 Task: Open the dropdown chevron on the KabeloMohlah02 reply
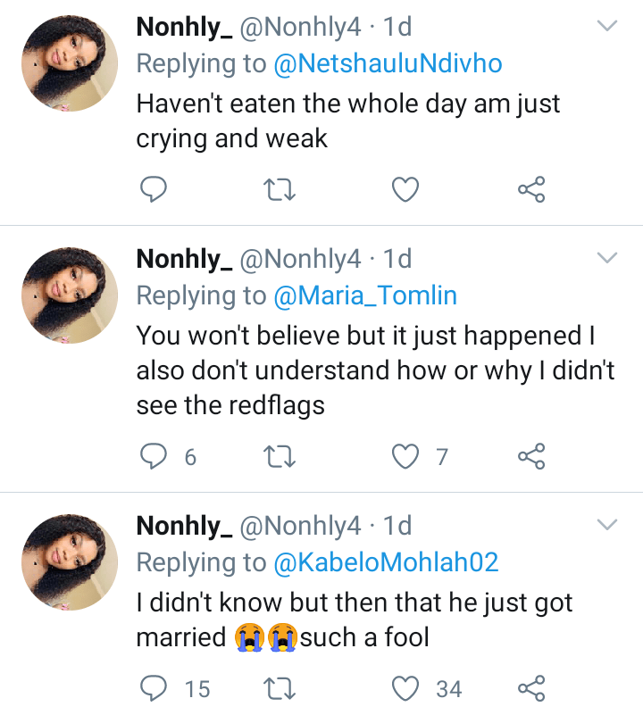point(607,526)
